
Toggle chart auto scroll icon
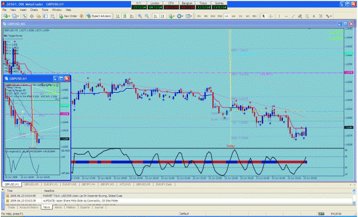coord(155,16)
